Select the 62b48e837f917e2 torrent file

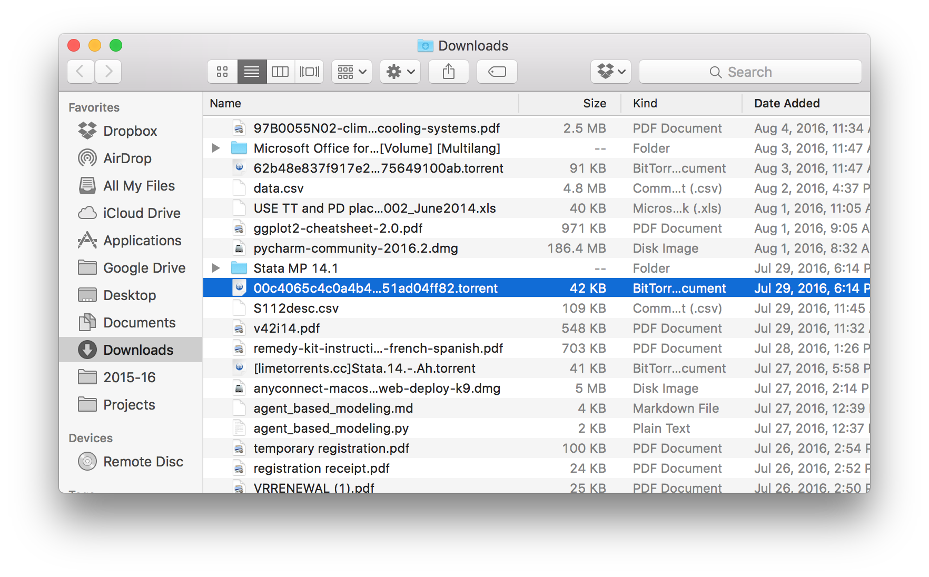click(537, 168)
